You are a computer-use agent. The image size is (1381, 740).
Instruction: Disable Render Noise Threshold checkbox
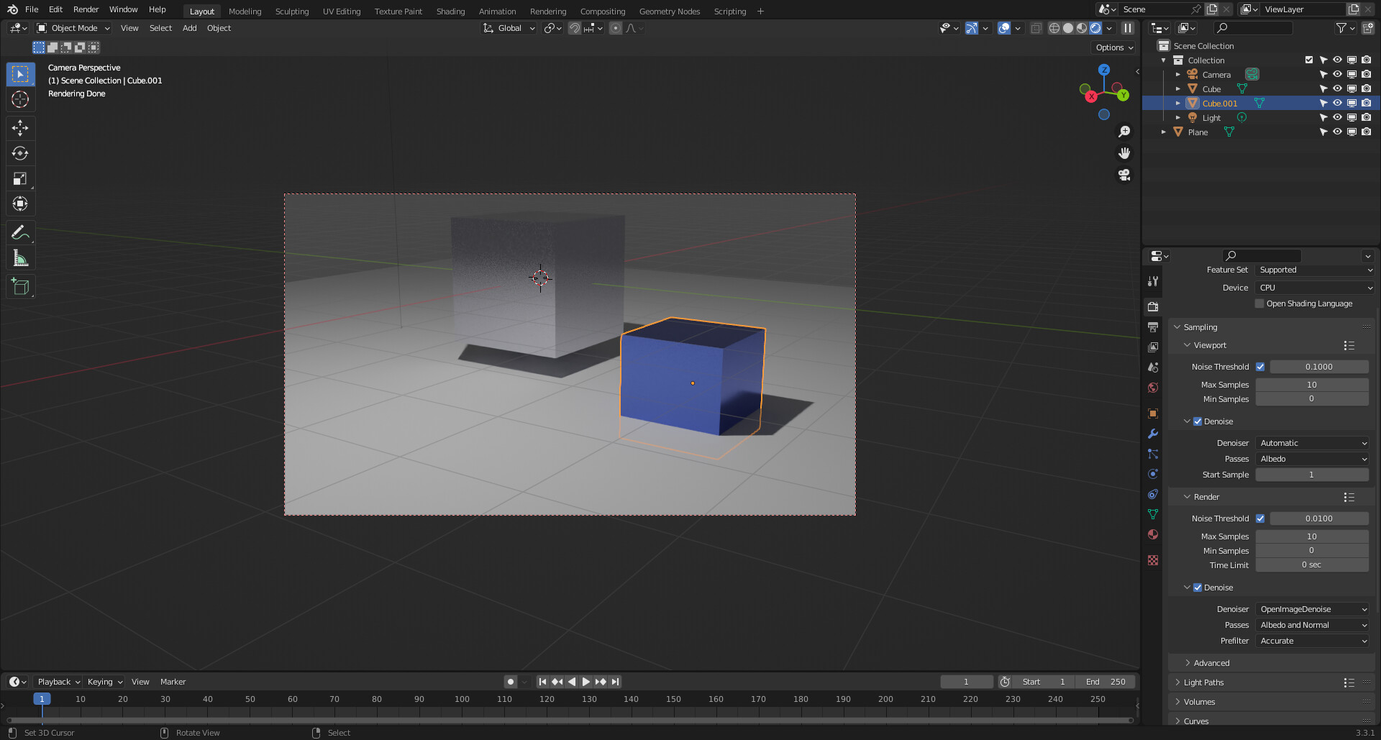point(1260,519)
